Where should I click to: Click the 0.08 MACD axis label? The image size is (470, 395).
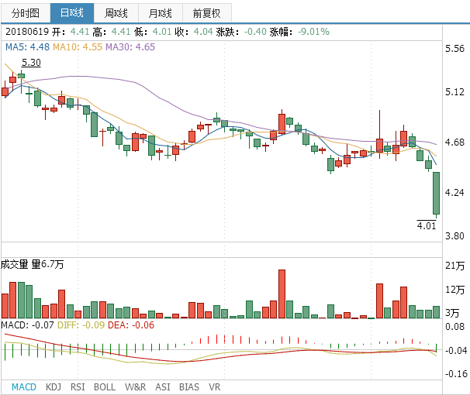(x=454, y=326)
